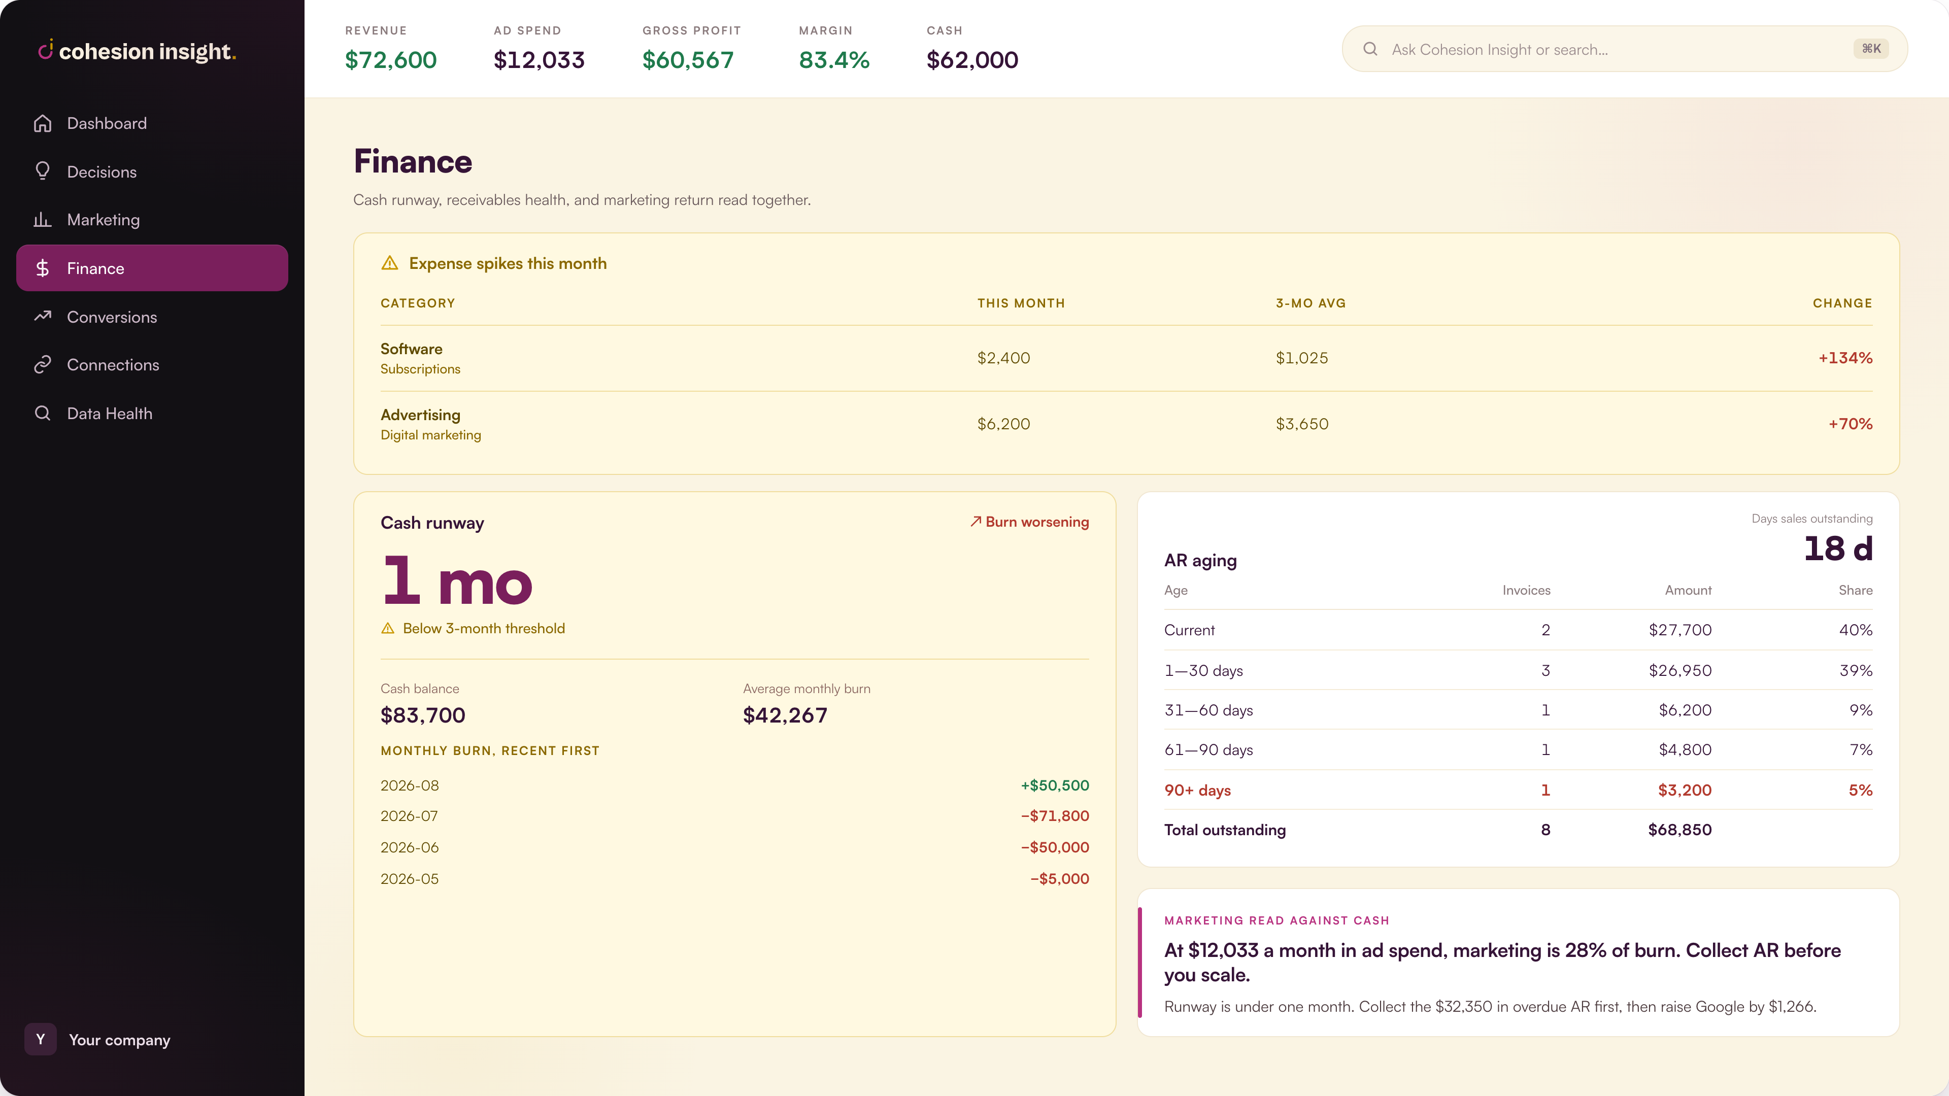Screen dimensions: 1949x1096
Task: Click the $3,650 three-month average
Action: (1301, 424)
